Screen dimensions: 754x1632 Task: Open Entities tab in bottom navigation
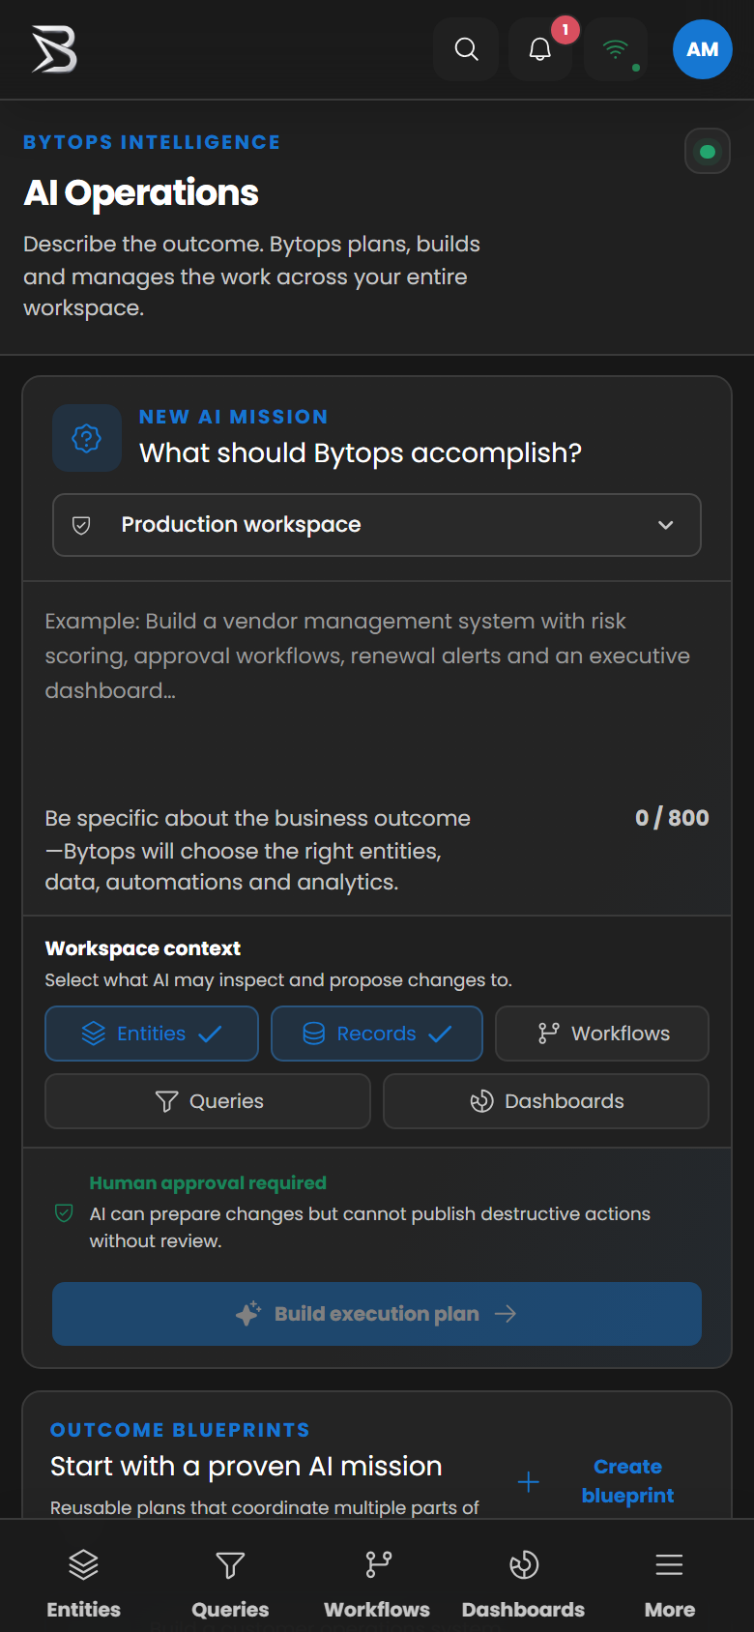[84, 1584]
